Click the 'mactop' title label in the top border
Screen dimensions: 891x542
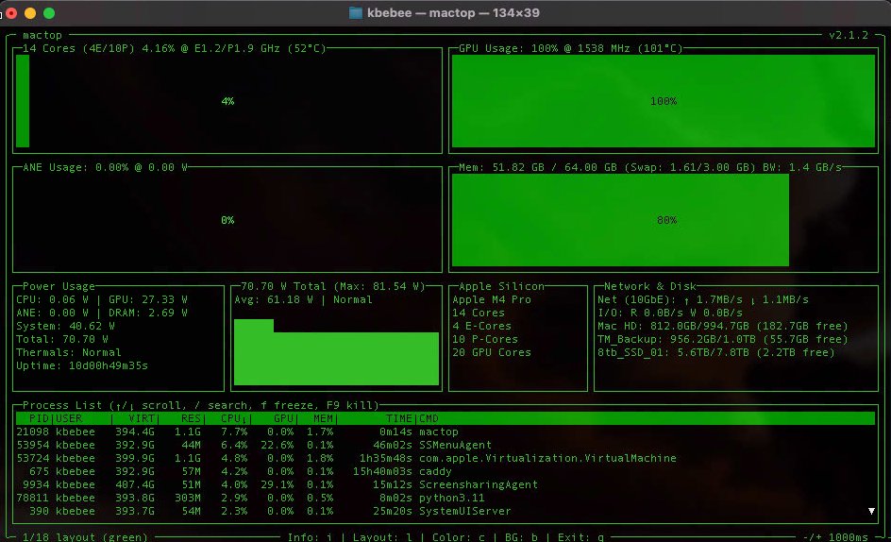tap(42, 35)
